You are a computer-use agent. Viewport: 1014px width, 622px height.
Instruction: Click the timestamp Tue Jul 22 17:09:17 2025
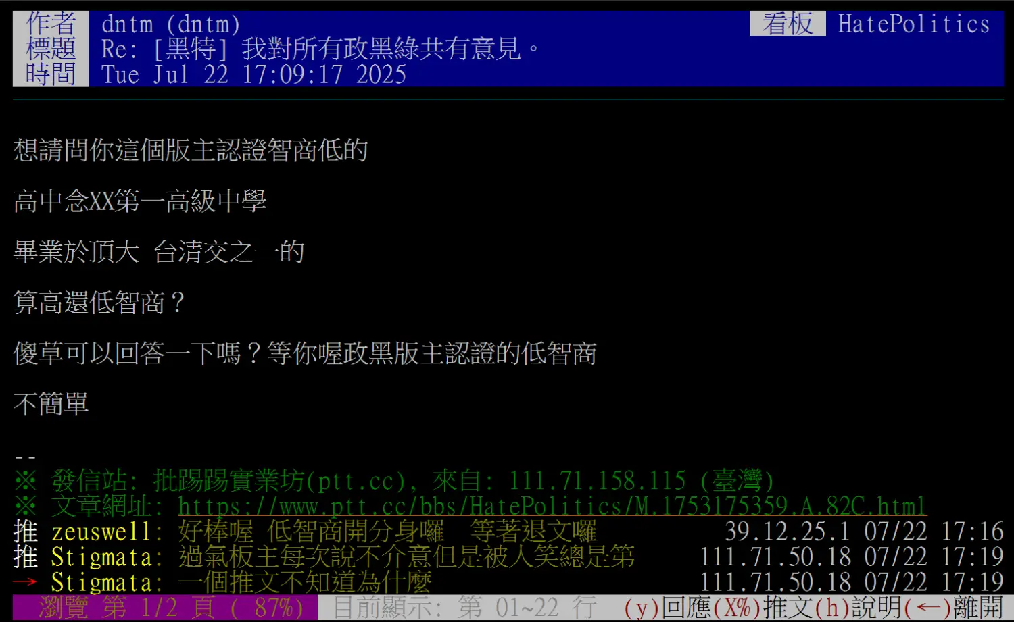254,74
